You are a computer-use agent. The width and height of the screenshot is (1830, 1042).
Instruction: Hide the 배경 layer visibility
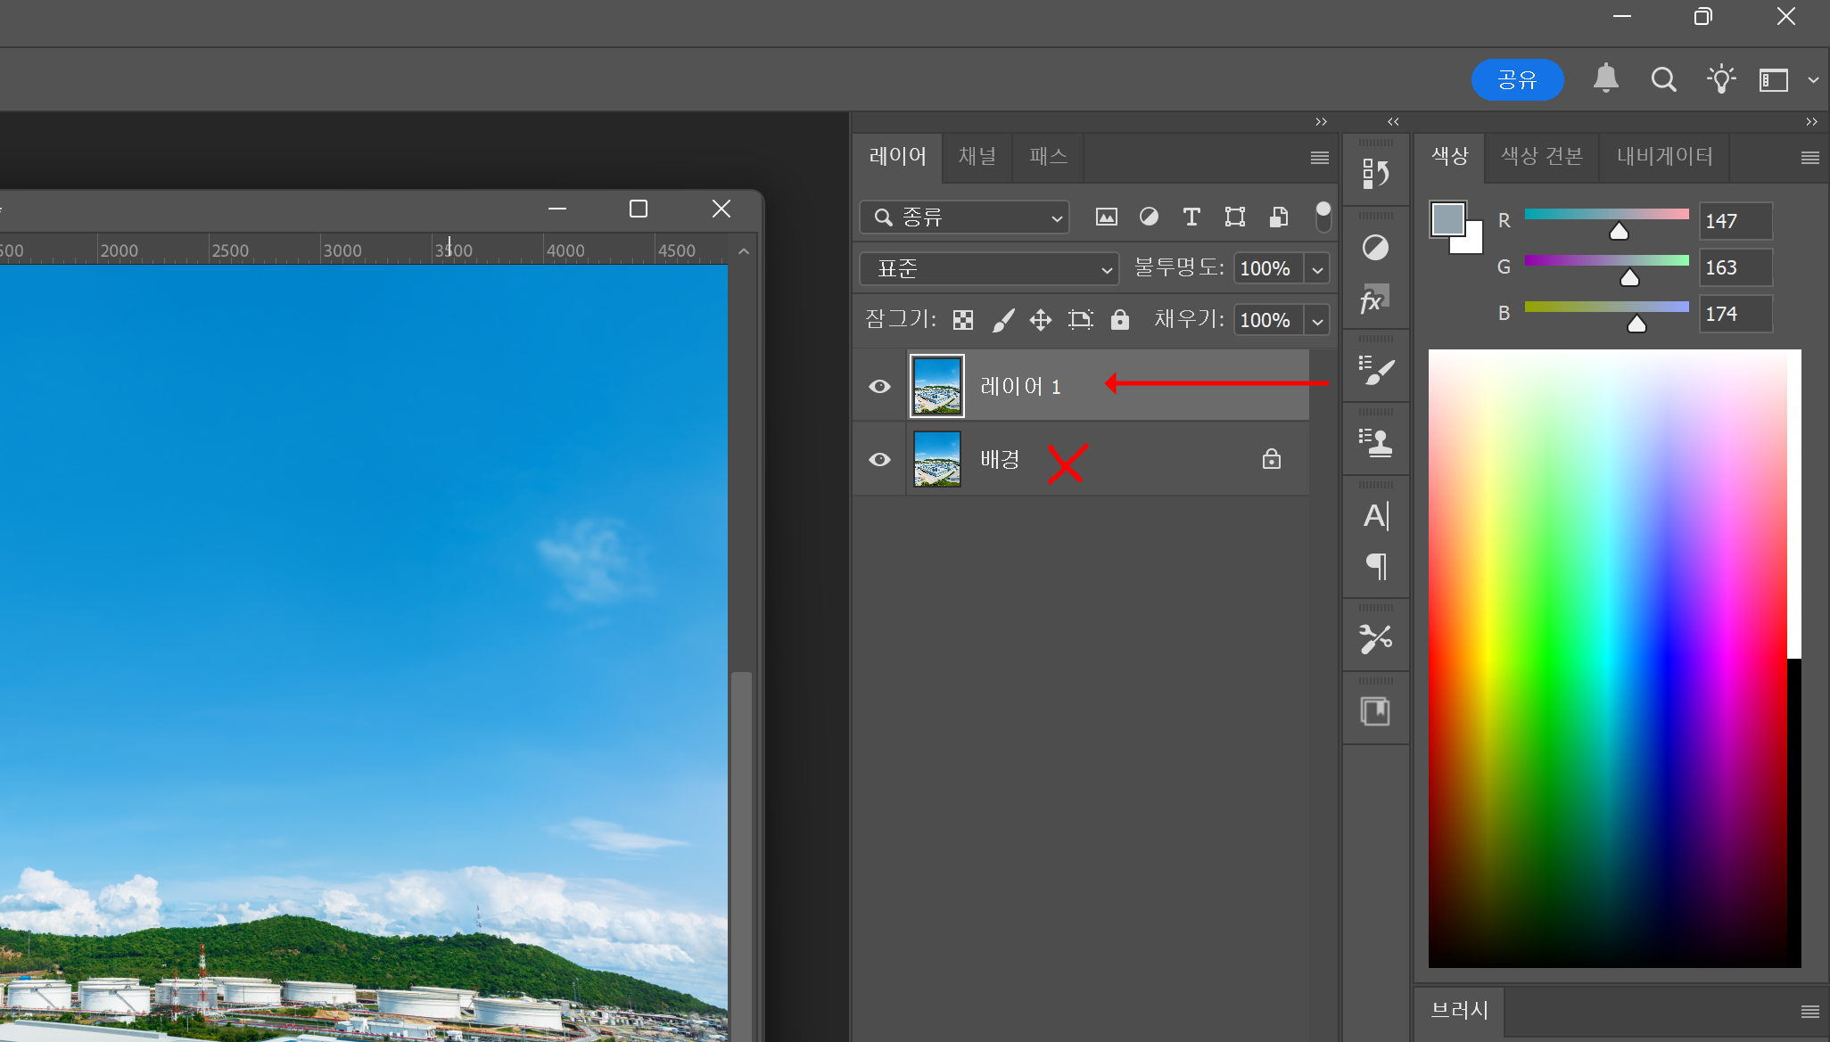click(x=879, y=459)
